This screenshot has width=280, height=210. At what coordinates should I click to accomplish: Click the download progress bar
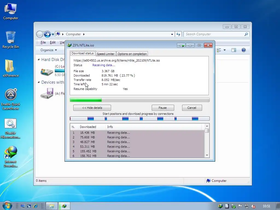[x=140, y=100]
